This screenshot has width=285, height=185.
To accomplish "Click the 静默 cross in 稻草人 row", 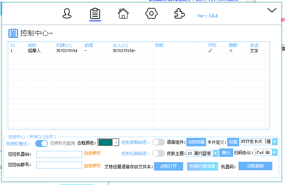I will tap(231, 51).
